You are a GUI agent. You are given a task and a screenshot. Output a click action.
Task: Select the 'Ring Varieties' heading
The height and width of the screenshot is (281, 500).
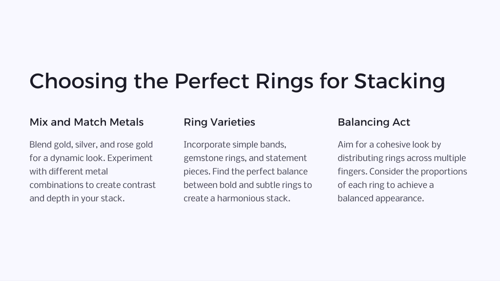pyautogui.click(x=219, y=122)
